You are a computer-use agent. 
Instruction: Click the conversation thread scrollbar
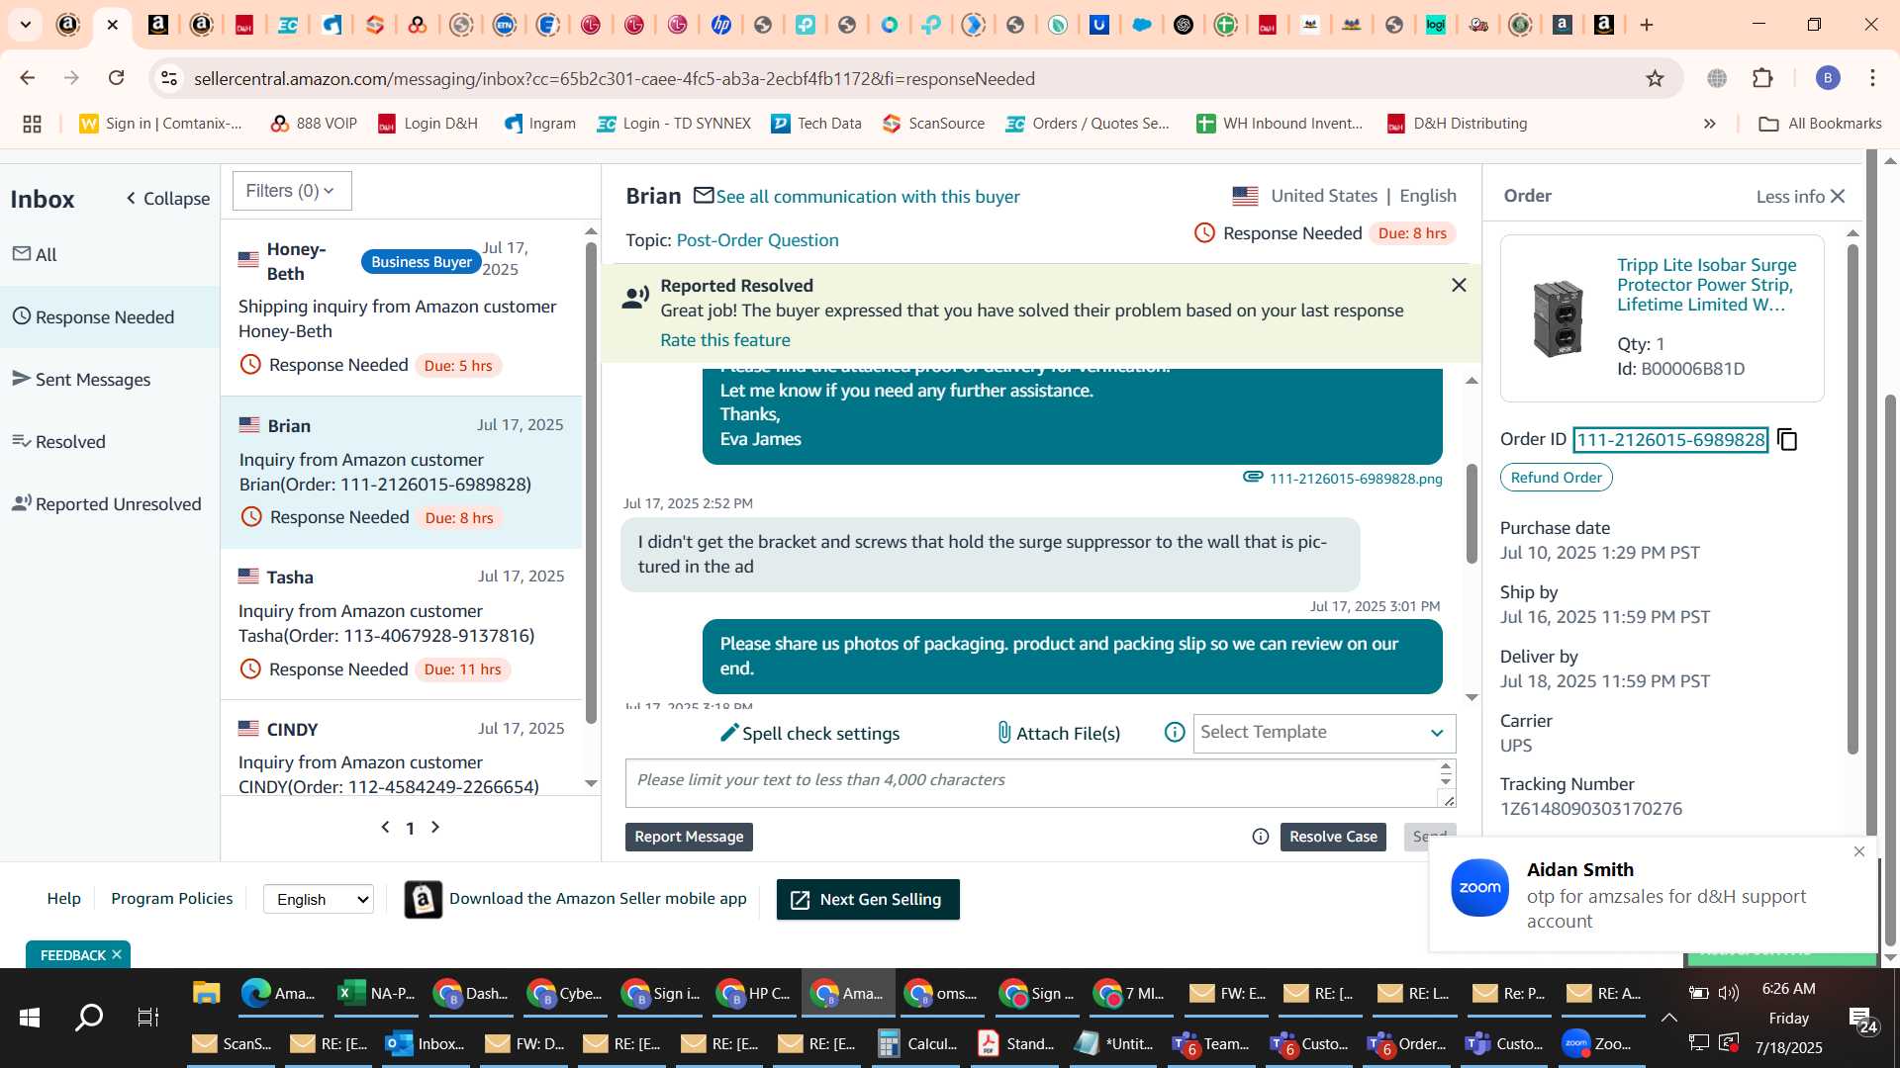point(1472,512)
